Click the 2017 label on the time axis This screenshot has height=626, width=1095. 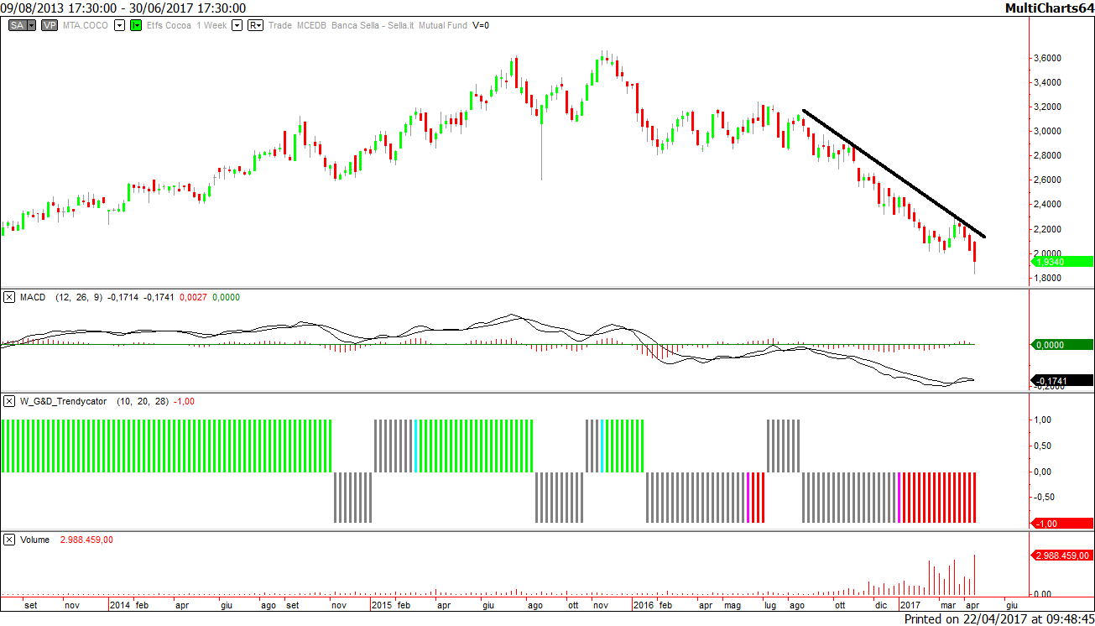(x=910, y=604)
